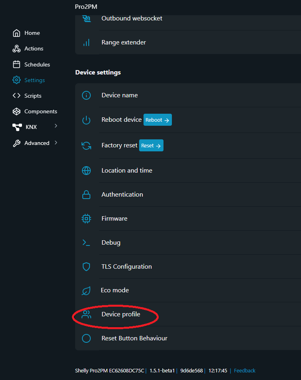The width and height of the screenshot is (301, 380).
Task: Click the Device name info icon
Action: [86, 95]
